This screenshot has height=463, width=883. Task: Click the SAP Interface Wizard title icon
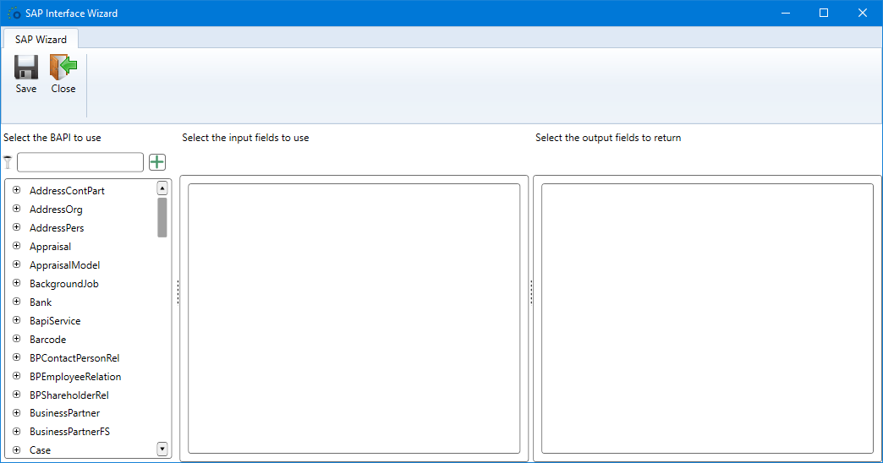pos(14,14)
